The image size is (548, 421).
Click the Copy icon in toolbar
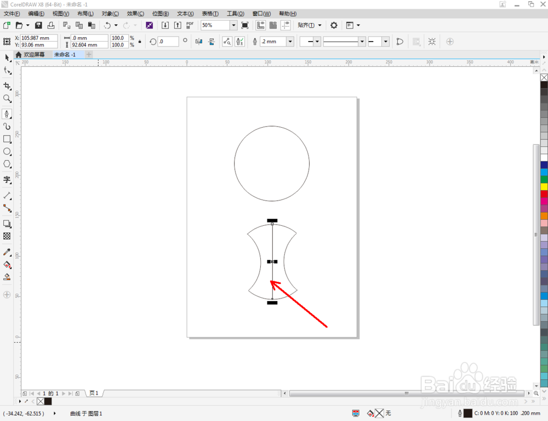[79, 25]
